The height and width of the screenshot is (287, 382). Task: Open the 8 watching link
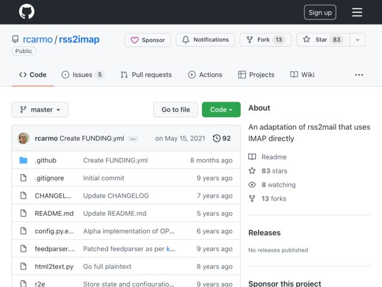(x=279, y=185)
